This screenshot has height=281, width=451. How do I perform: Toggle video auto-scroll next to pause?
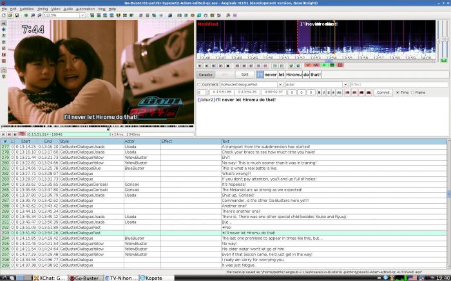point(22,134)
